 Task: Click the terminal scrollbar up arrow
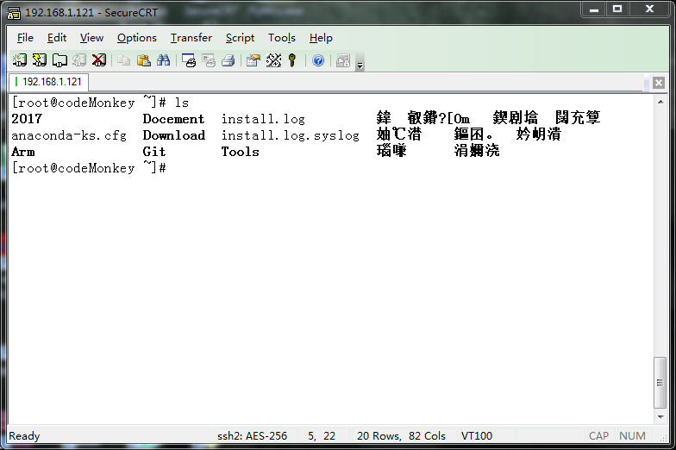(660, 102)
